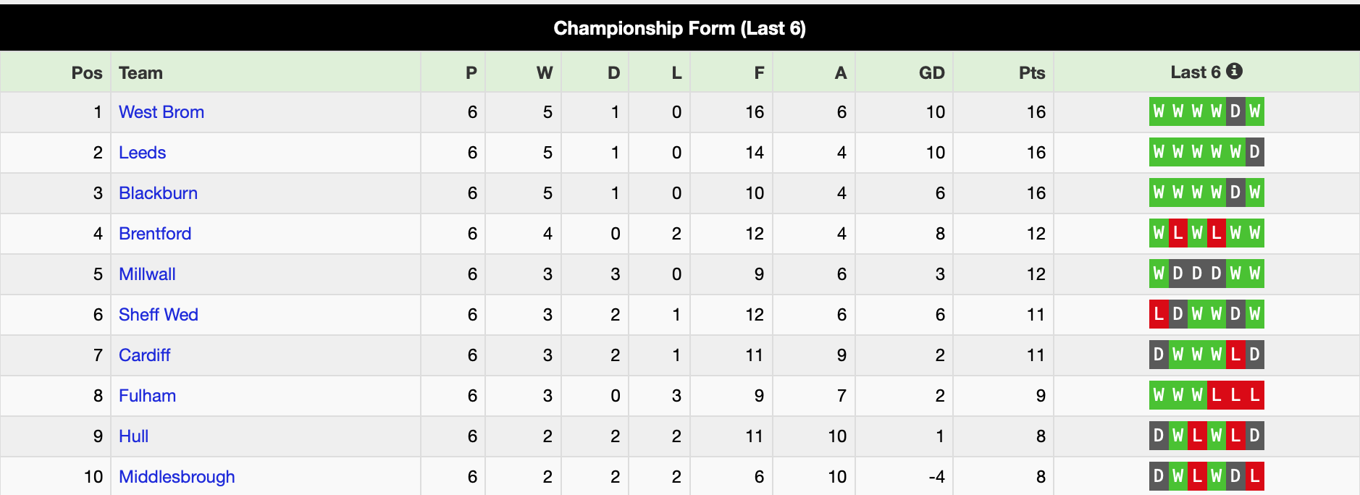The image size is (1360, 495).
Task: Click West Brom's draw form badge
Action: point(1235,111)
